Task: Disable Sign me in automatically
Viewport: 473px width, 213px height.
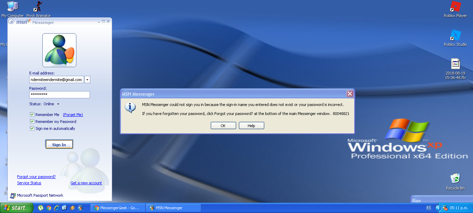Action: (32, 128)
